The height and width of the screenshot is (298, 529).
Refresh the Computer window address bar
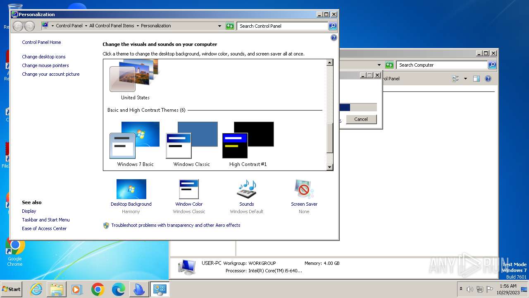click(x=389, y=65)
